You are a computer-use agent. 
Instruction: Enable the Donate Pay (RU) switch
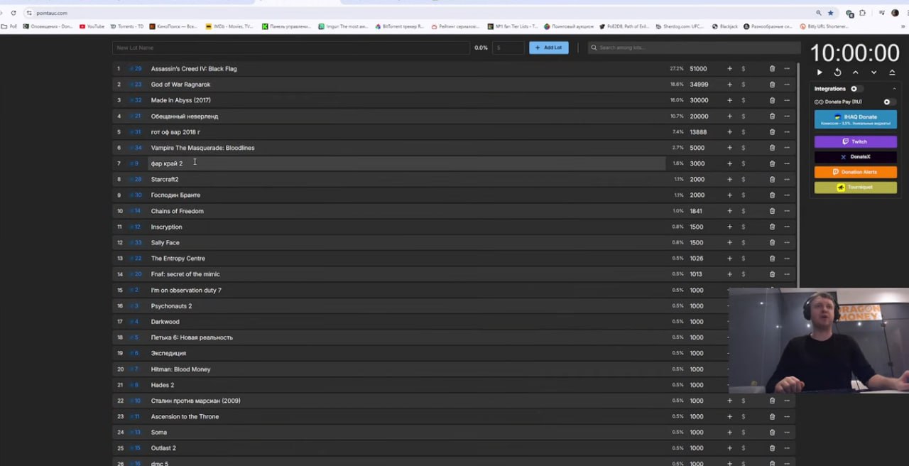point(888,102)
